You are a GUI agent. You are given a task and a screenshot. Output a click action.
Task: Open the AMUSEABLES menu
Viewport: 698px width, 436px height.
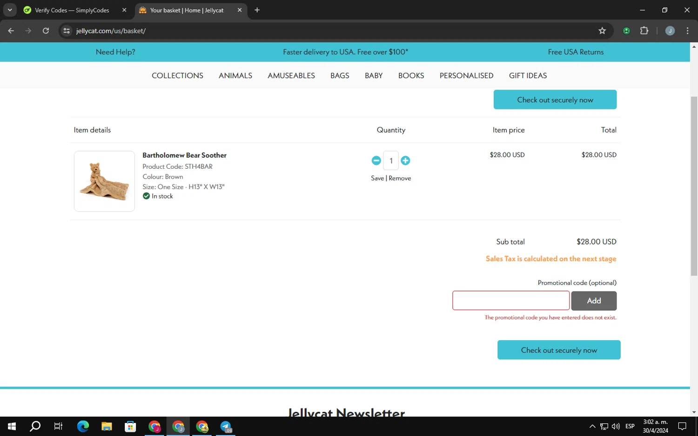tap(291, 75)
